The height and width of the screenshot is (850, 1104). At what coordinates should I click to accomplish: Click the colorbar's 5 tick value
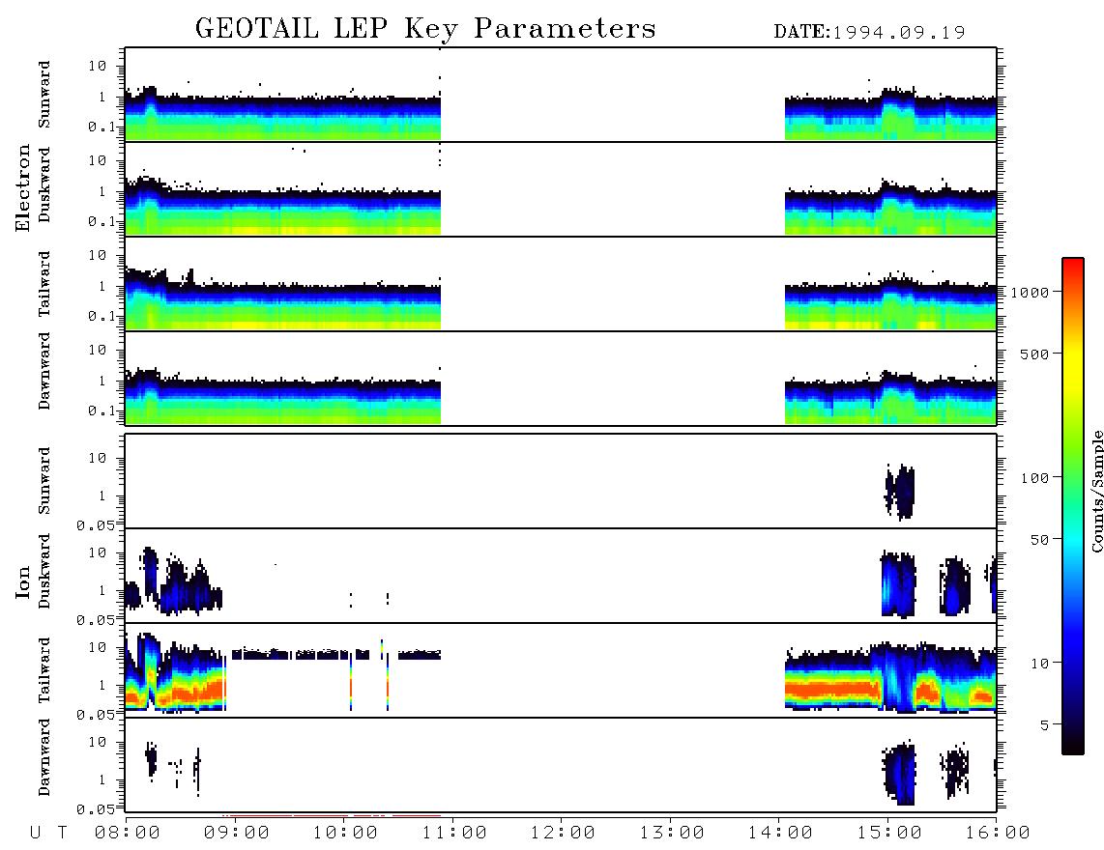tap(1046, 725)
